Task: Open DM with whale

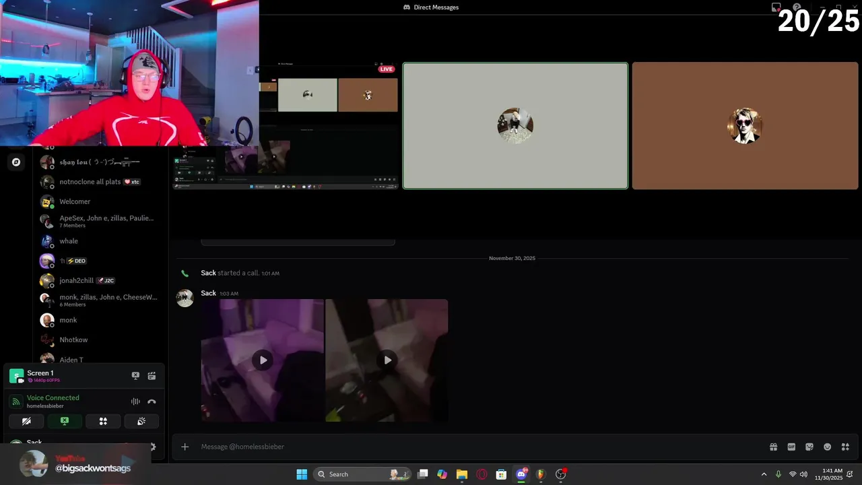Action: point(100,241)
